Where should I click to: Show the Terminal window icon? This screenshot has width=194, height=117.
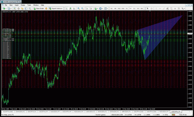pos(26,8)
